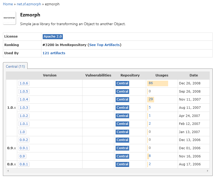Open version 0.9.1
The height and width of the screenshot is (177, 214).
click(24, 148)
